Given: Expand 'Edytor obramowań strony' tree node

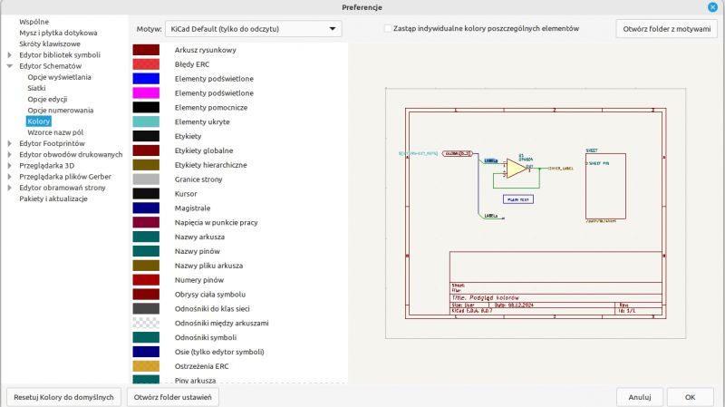Looking at the screenshot, I should pyautogui.click(x=9, y=188).
